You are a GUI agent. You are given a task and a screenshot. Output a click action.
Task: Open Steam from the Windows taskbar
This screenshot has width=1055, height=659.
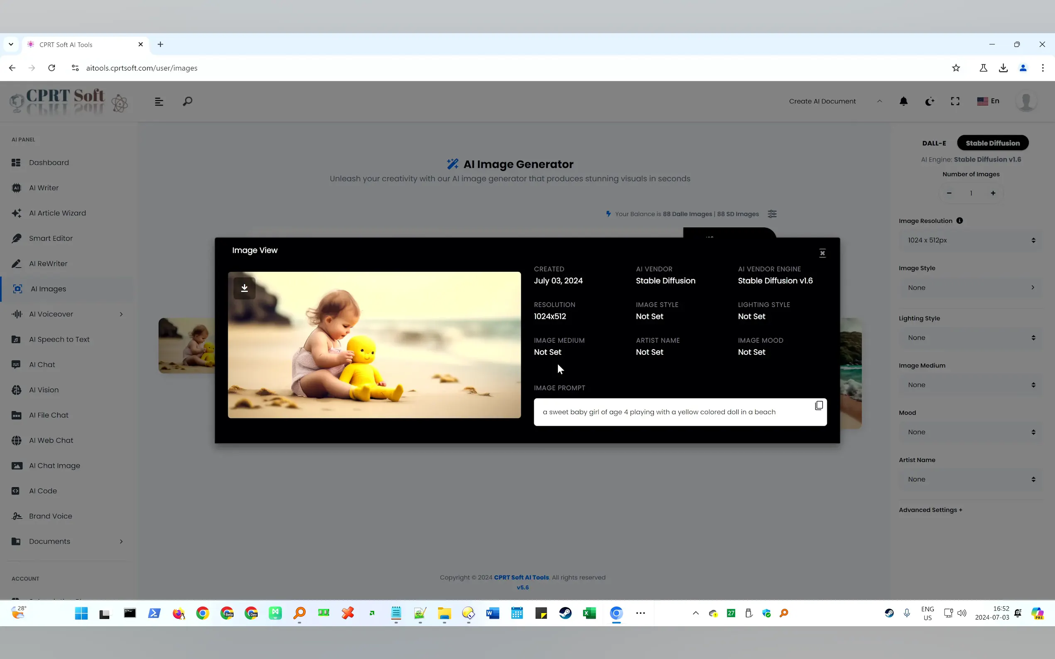565,613
